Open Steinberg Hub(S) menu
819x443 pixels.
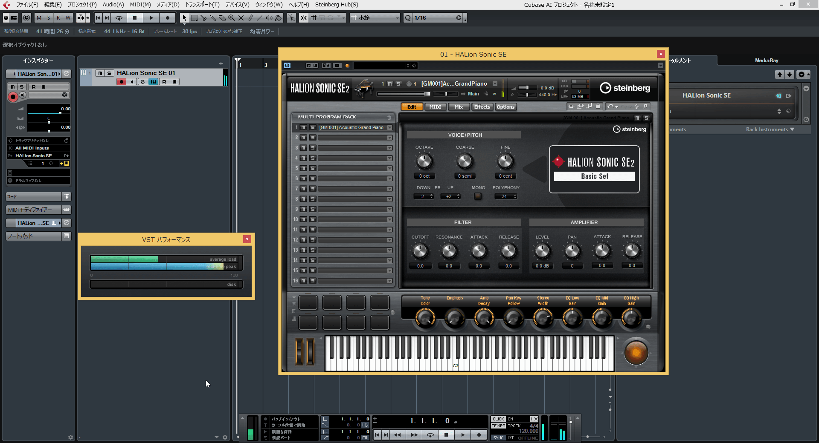click(337, 5)
